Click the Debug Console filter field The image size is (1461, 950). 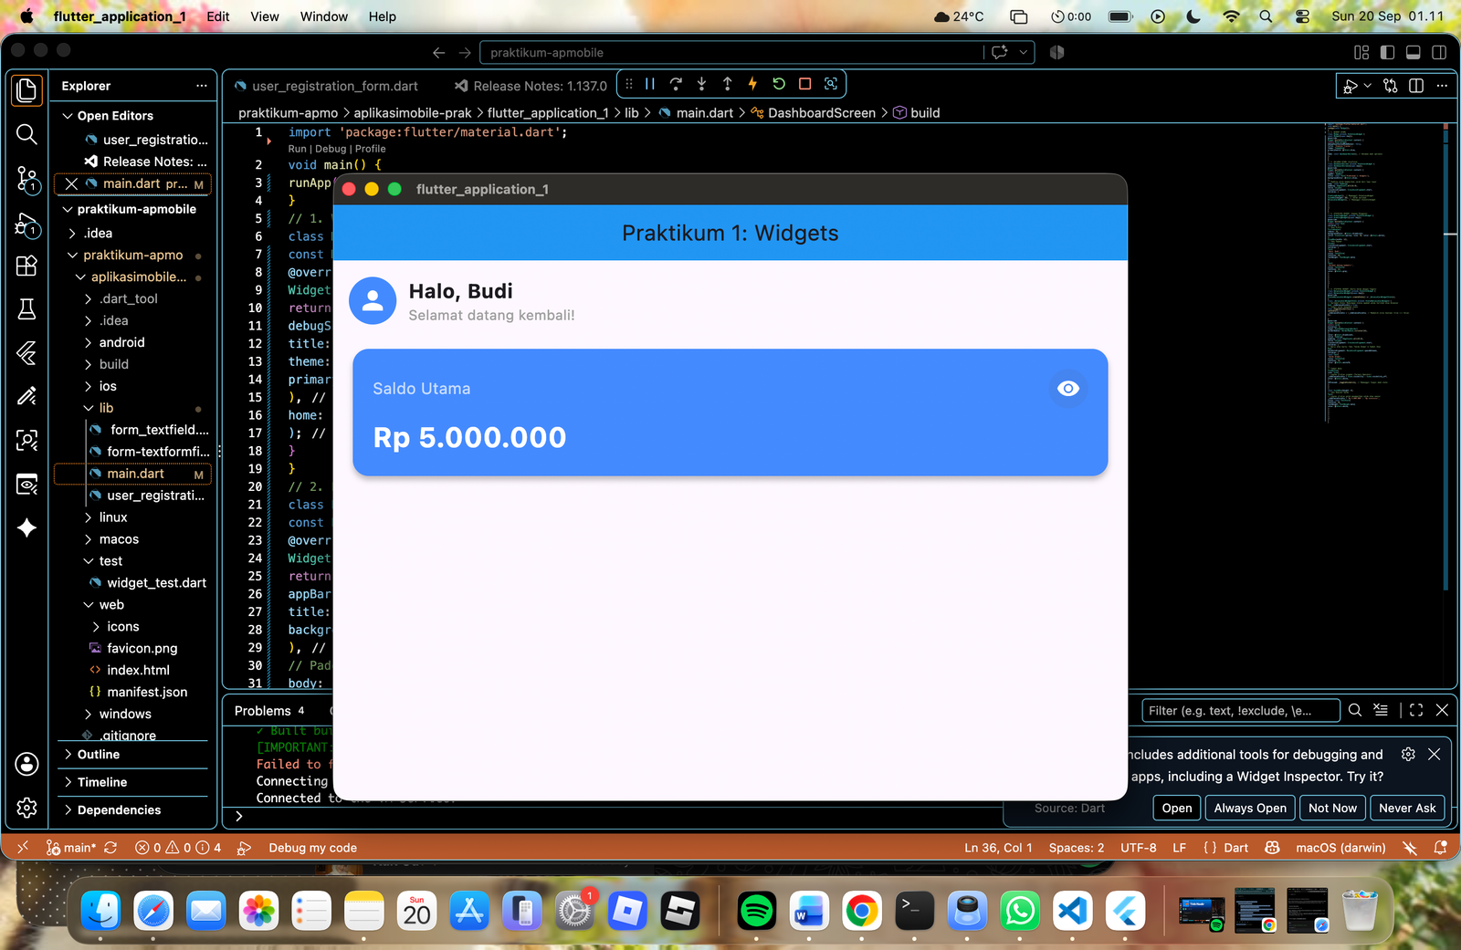tap(1240, 710)
